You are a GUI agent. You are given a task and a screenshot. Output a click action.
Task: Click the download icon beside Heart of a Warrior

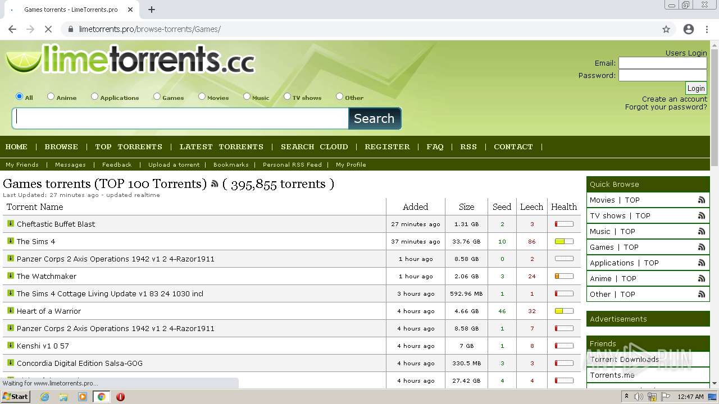(x=10, y=310)
